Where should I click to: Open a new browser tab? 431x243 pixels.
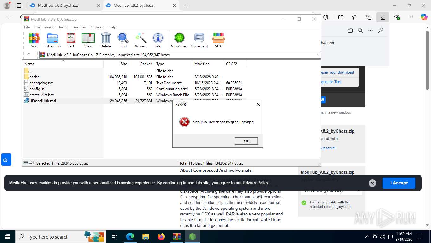pos(186,5)
